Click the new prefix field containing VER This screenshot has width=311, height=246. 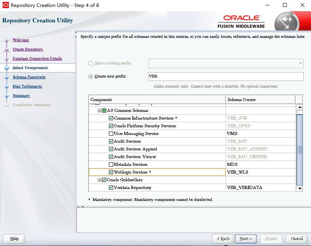coord(226,76)
